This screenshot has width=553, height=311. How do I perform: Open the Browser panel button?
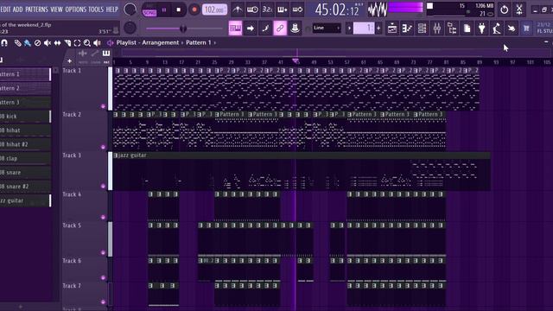pos(452,29)
